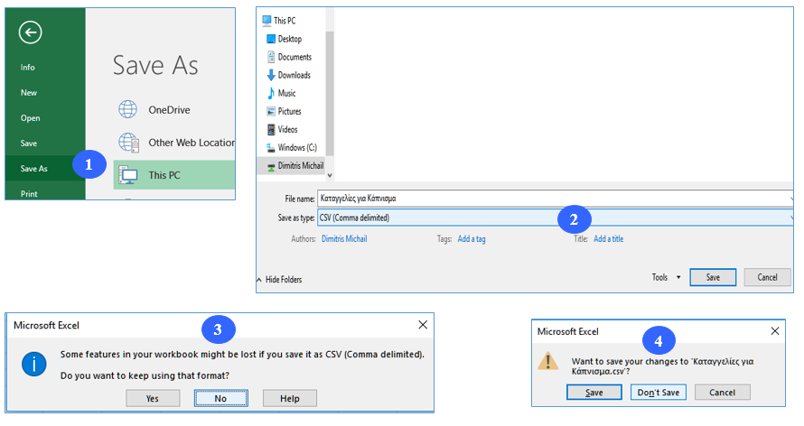Image resolution: width=804 pixels, height=426 pixels.
Task: Click the Save button in file dialog
Action: (x=713, y=277)
